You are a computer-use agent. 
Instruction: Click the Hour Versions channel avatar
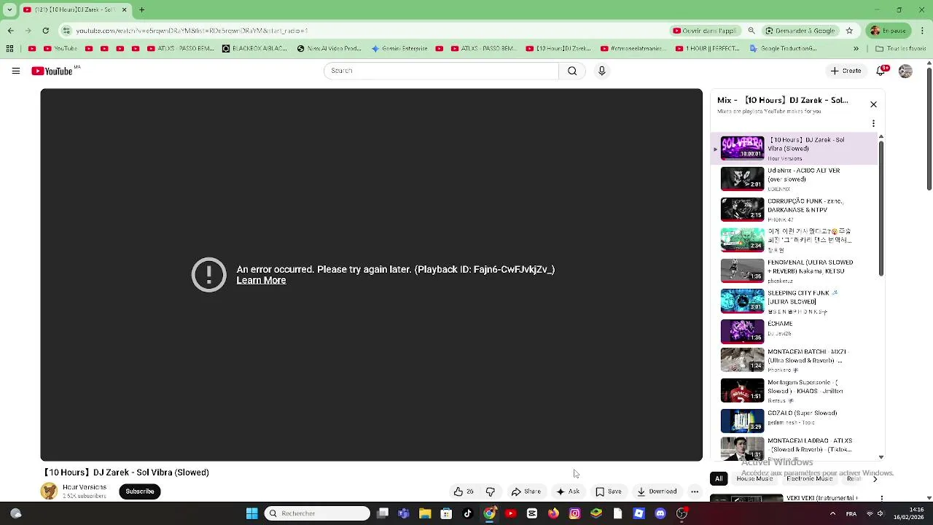(x=49, y=491)
